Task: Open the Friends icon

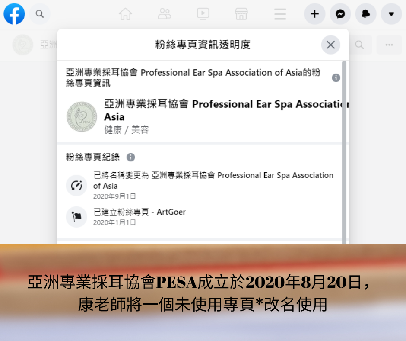Action: pos(165,14)
